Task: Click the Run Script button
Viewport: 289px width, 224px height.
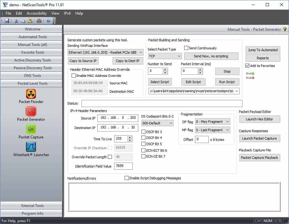Action: tap(227, 82)
